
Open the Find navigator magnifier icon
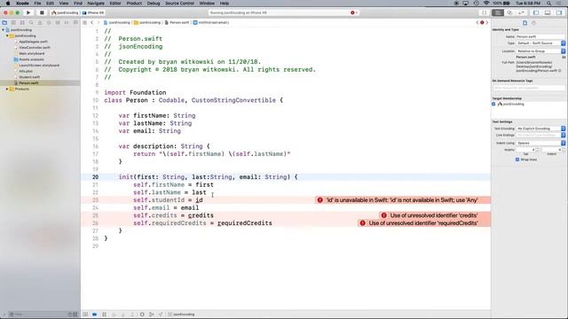tap(31, 22)
